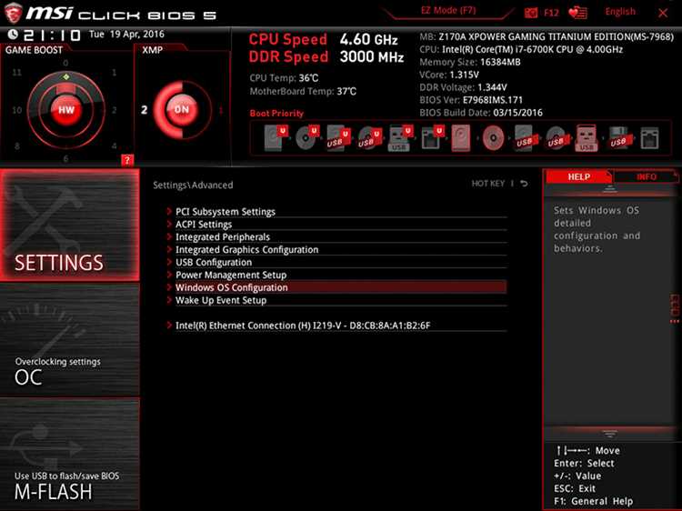Change language from English
Viewport: 682px width, 511px height.
(x=620, y=12)
